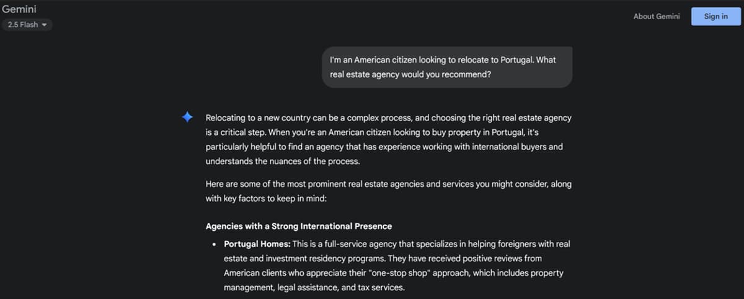Select the user prompt message bubble
Screen dimensions: 744x299
(x=446, y=67)
